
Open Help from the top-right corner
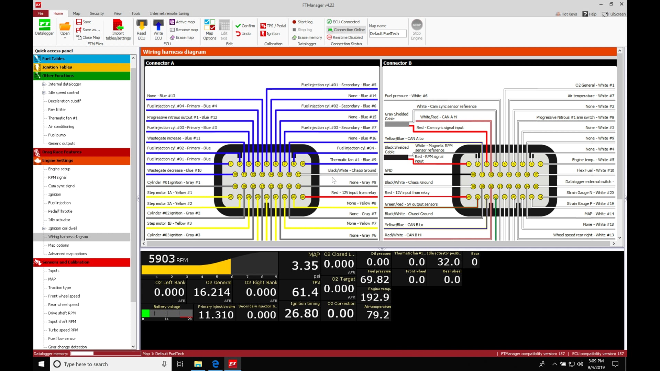click(590, 14)
